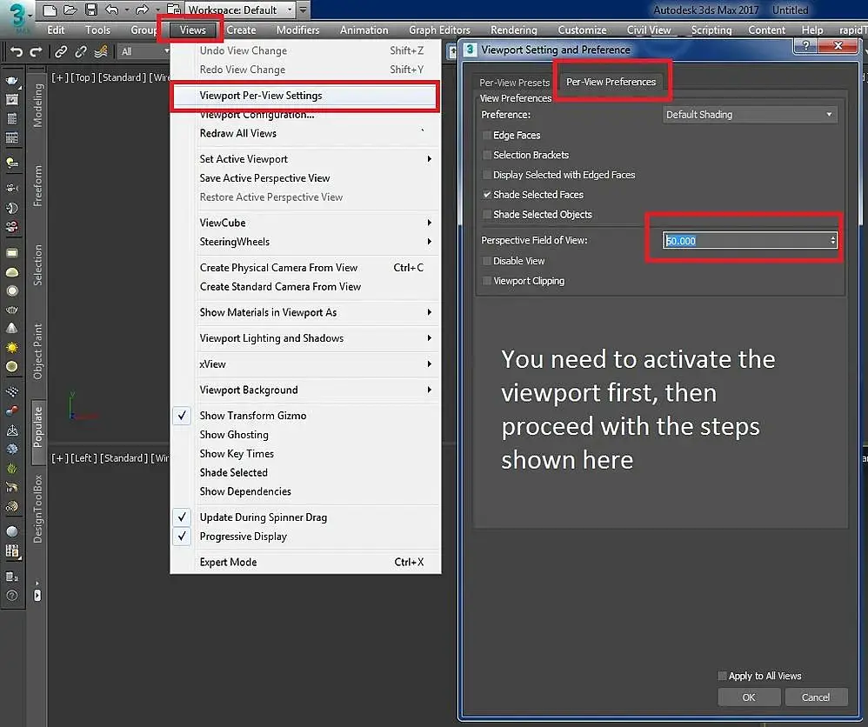Viewport: 868px width, 727px height.
Task: Click the viewport [+] general menu label in Top view
Action: (60, 77)
